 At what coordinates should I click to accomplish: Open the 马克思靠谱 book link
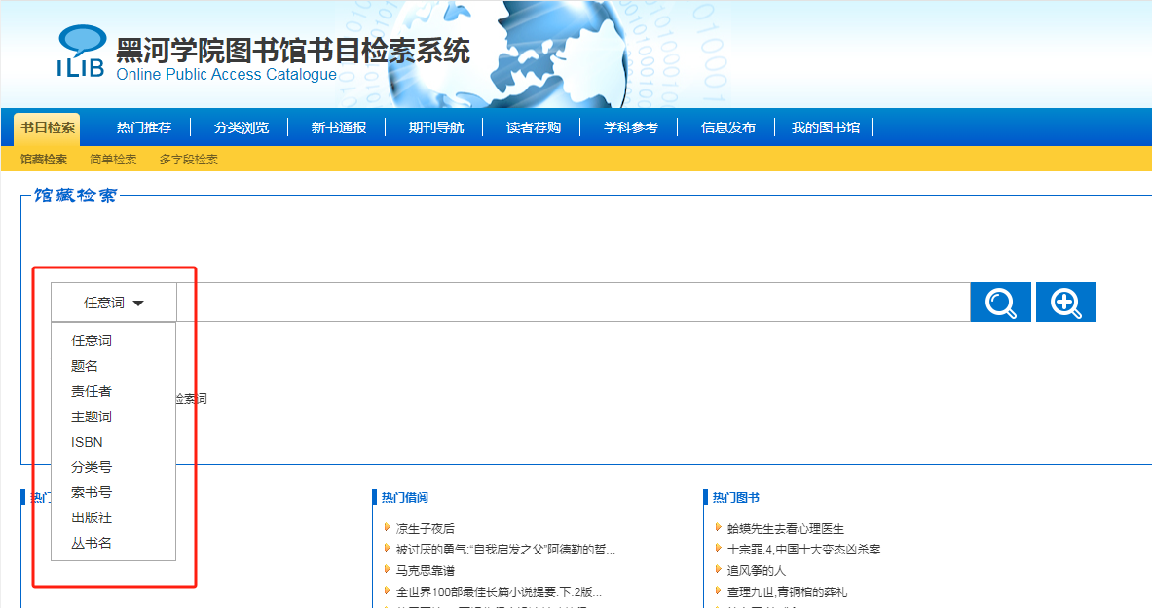coord(426,570)
